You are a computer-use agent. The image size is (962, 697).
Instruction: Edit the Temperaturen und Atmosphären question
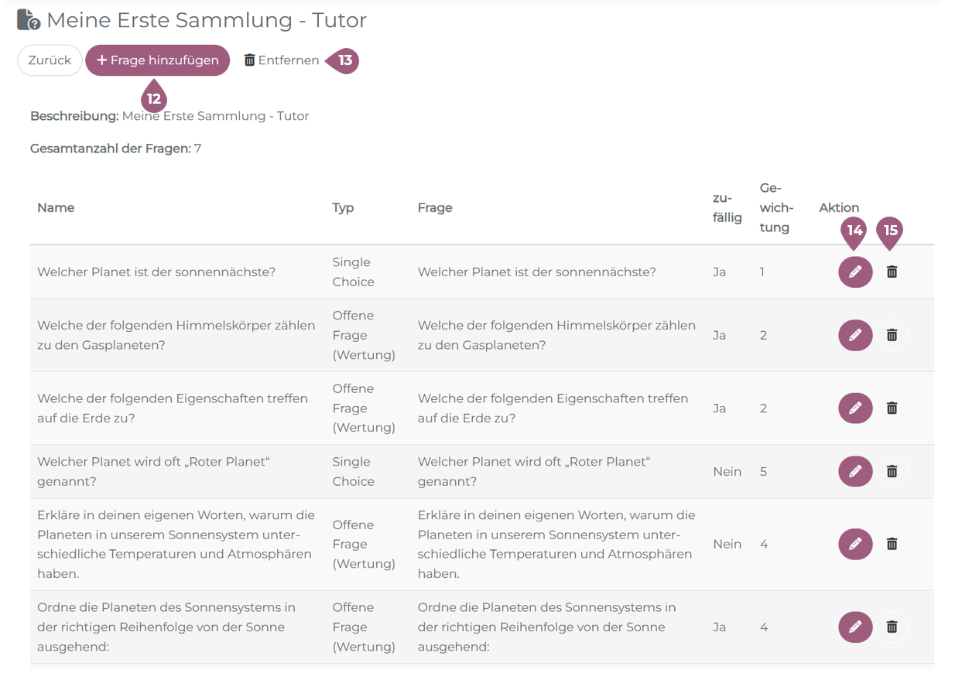pos(855,544)
